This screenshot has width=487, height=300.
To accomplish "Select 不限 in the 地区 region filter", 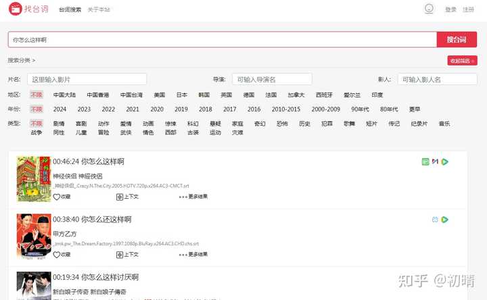I will [37, 95].
